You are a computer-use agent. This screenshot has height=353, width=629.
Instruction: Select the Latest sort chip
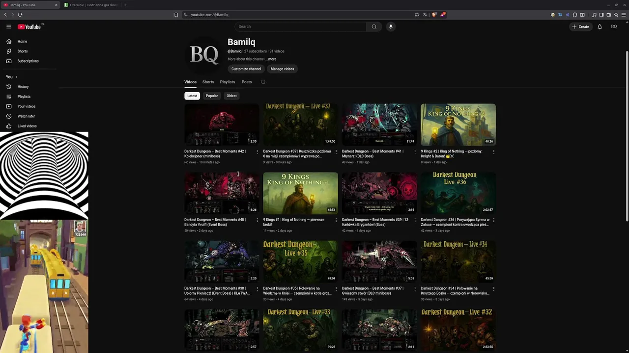[192, 96]
